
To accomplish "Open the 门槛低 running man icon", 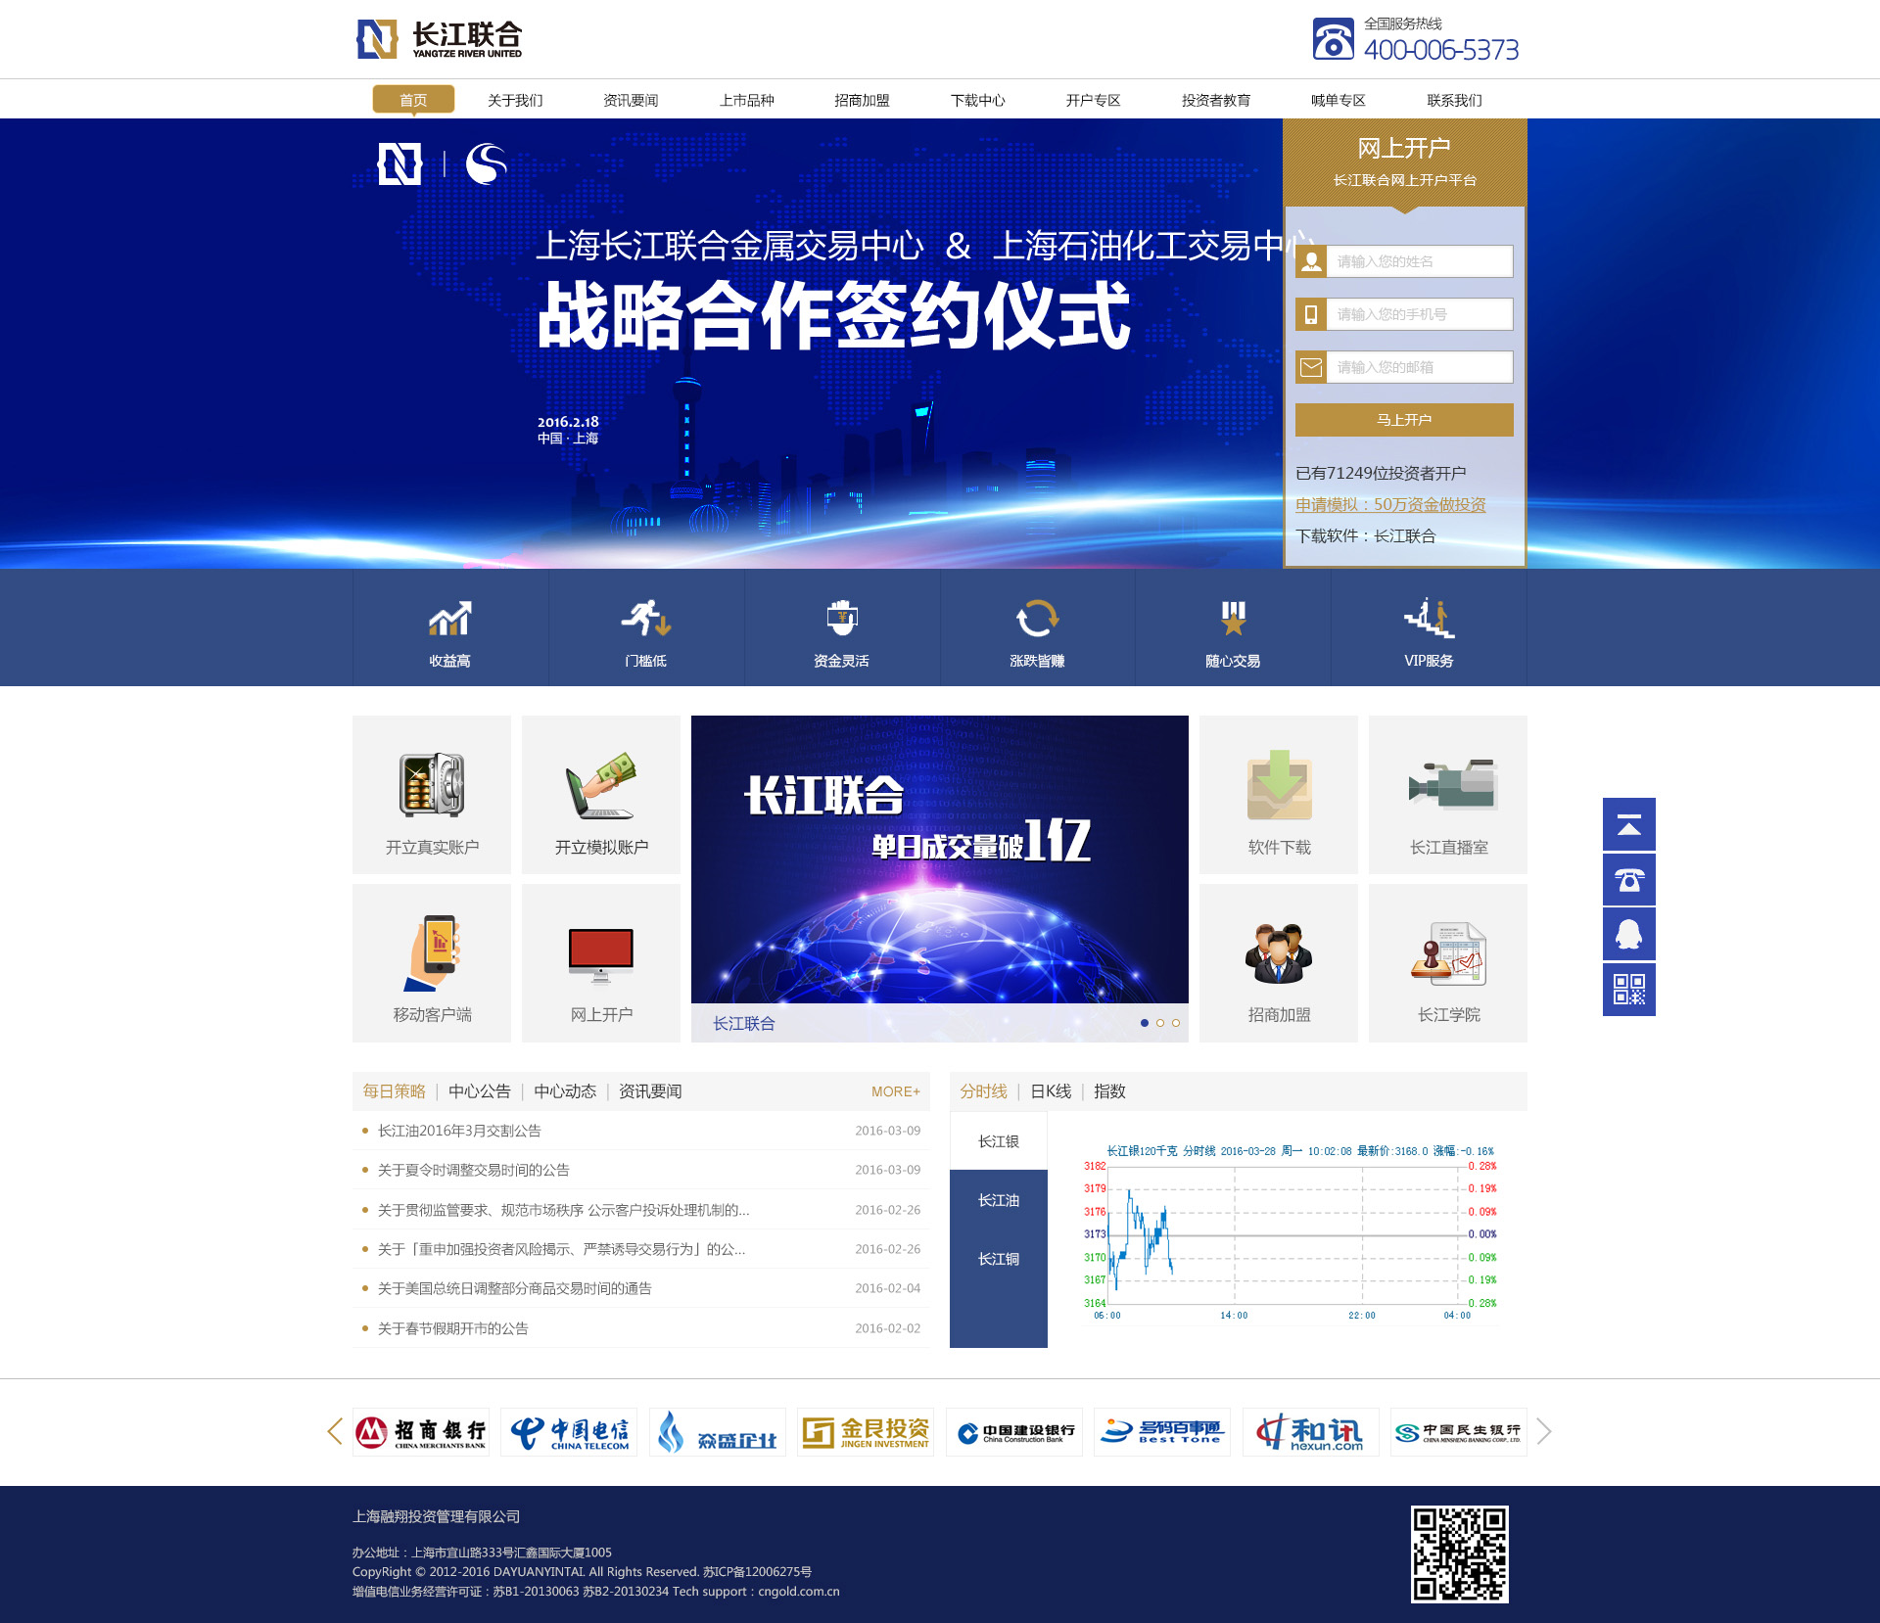I will click(x=646, y=619).
